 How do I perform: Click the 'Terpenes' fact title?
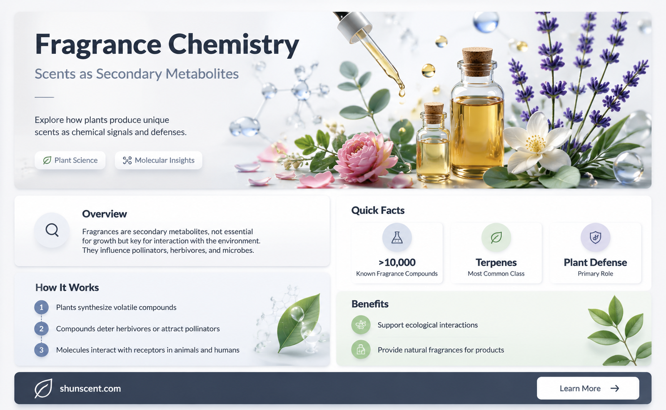pyautogui.click(x=496, y=262)
